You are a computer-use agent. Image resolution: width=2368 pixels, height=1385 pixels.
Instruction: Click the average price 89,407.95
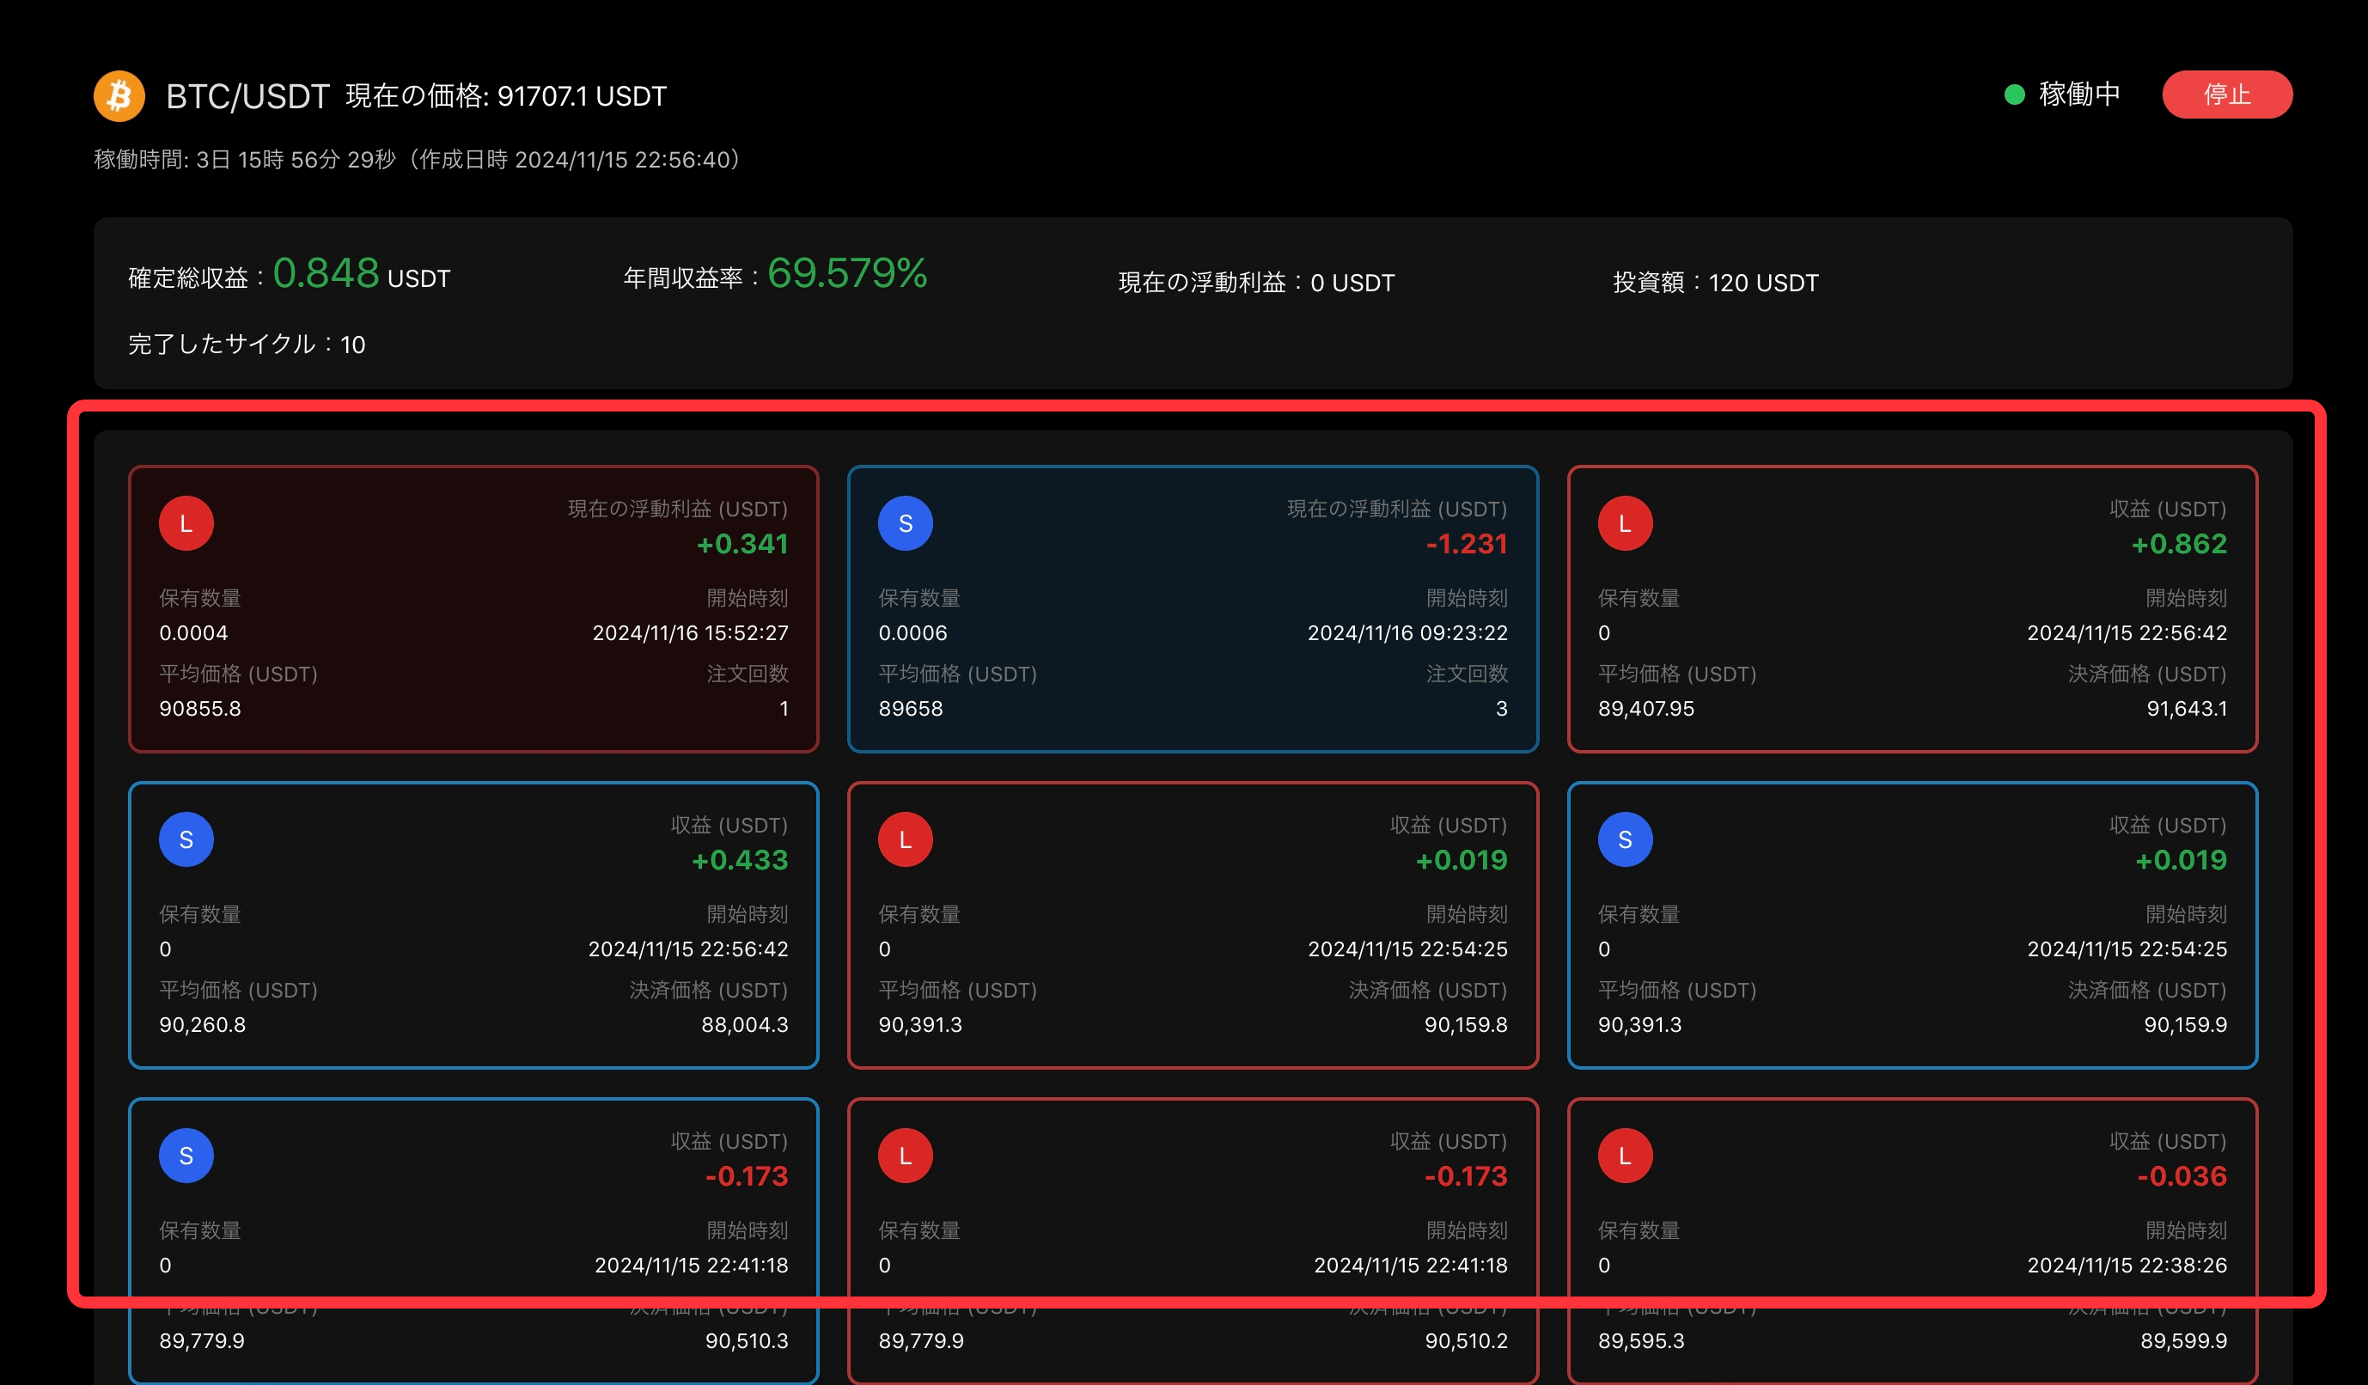coord(1646,709)
